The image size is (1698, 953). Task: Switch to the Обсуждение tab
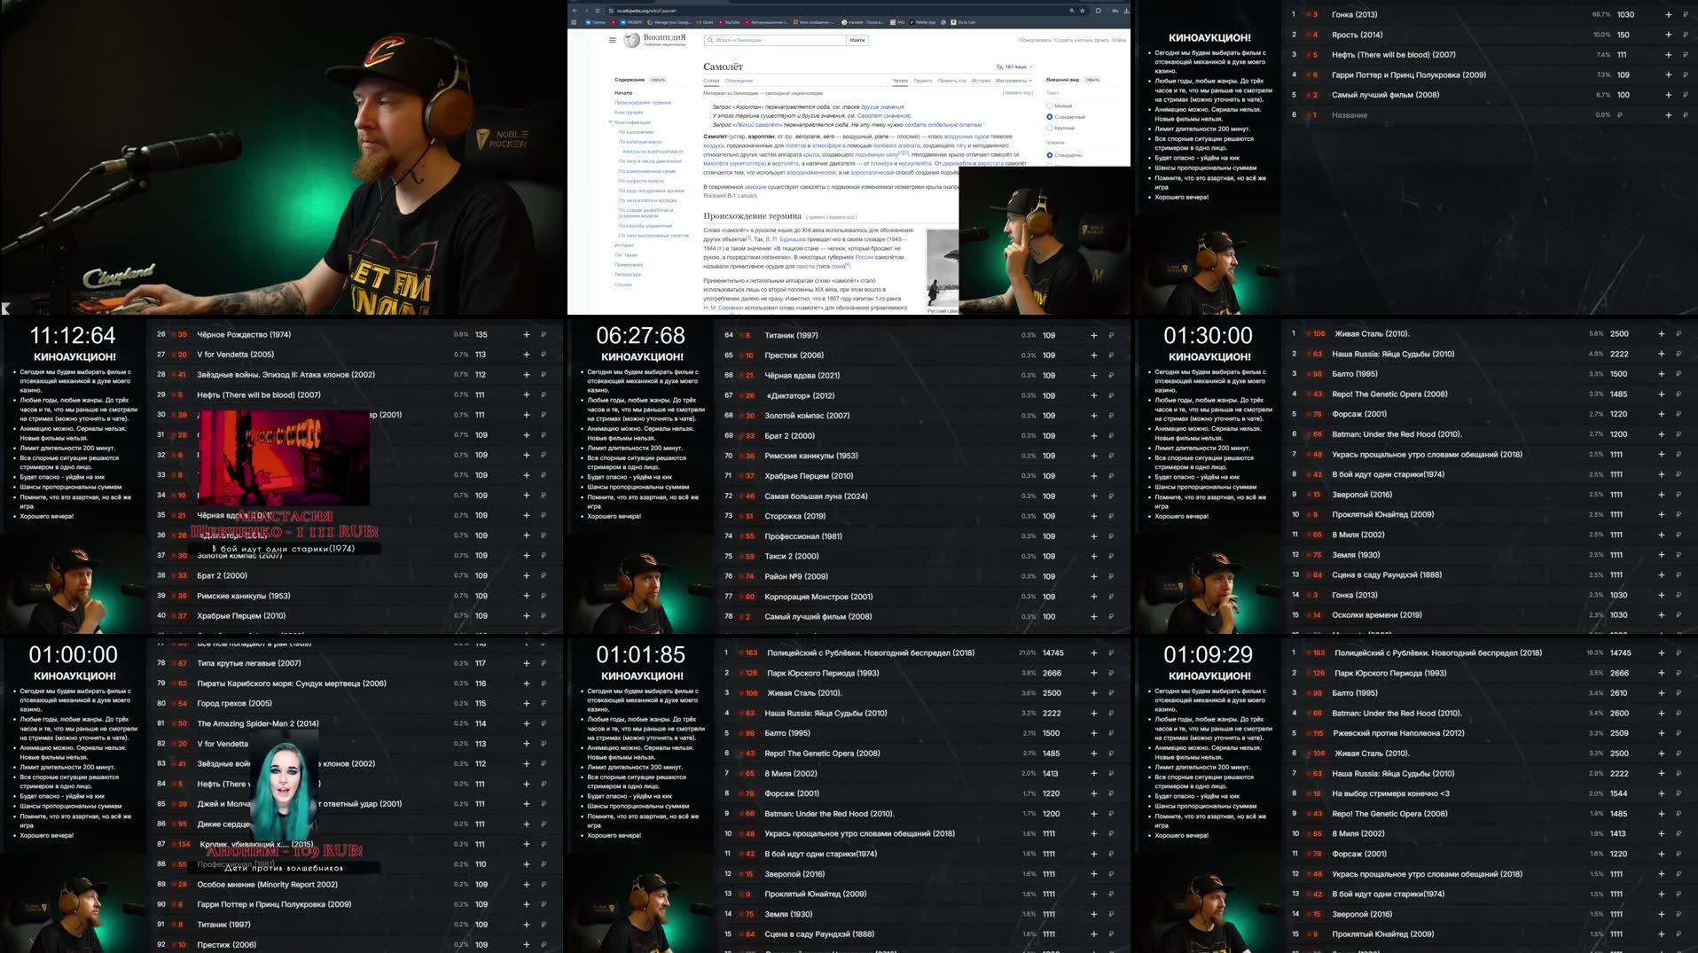pos(739,81)
